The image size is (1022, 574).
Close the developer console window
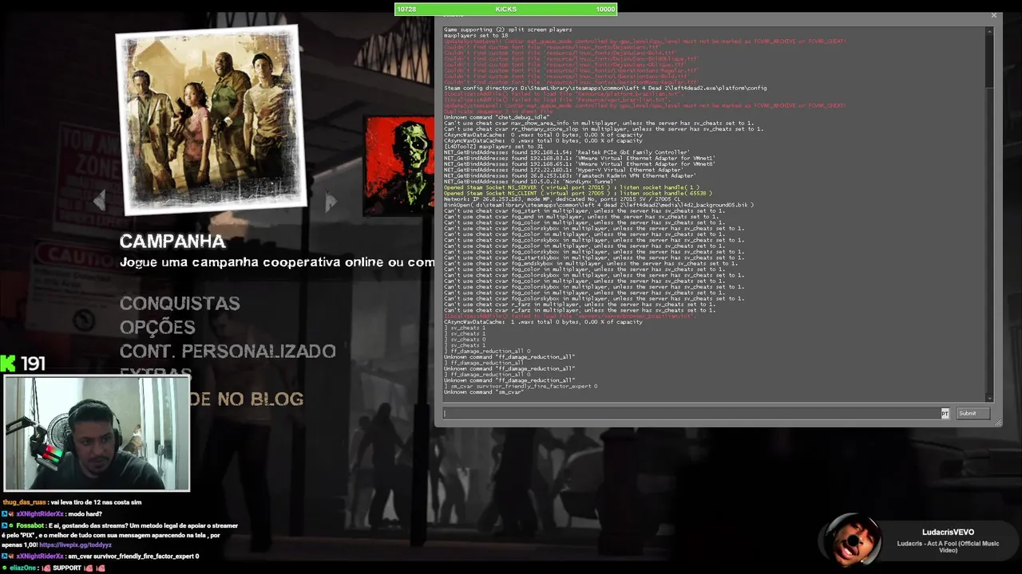[x=994, y=15]
